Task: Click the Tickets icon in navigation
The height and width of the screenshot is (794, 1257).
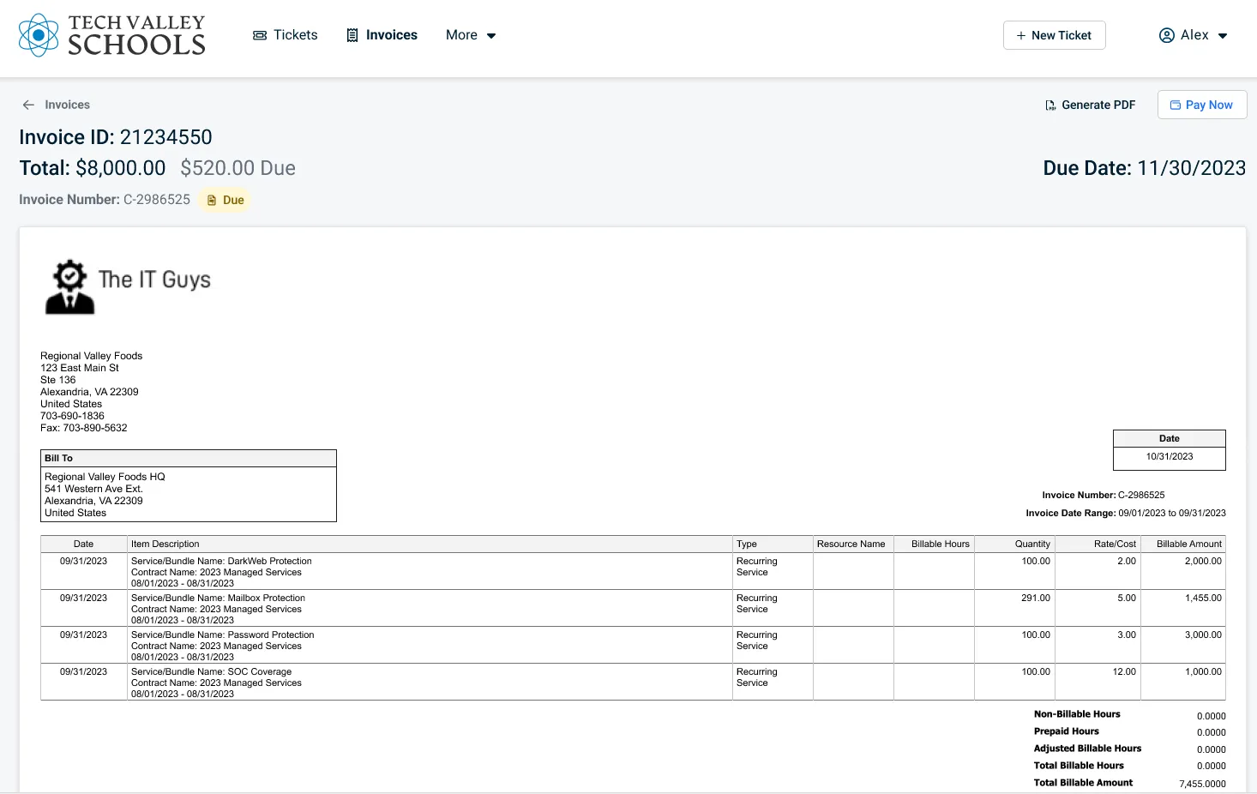Action: 260,35
